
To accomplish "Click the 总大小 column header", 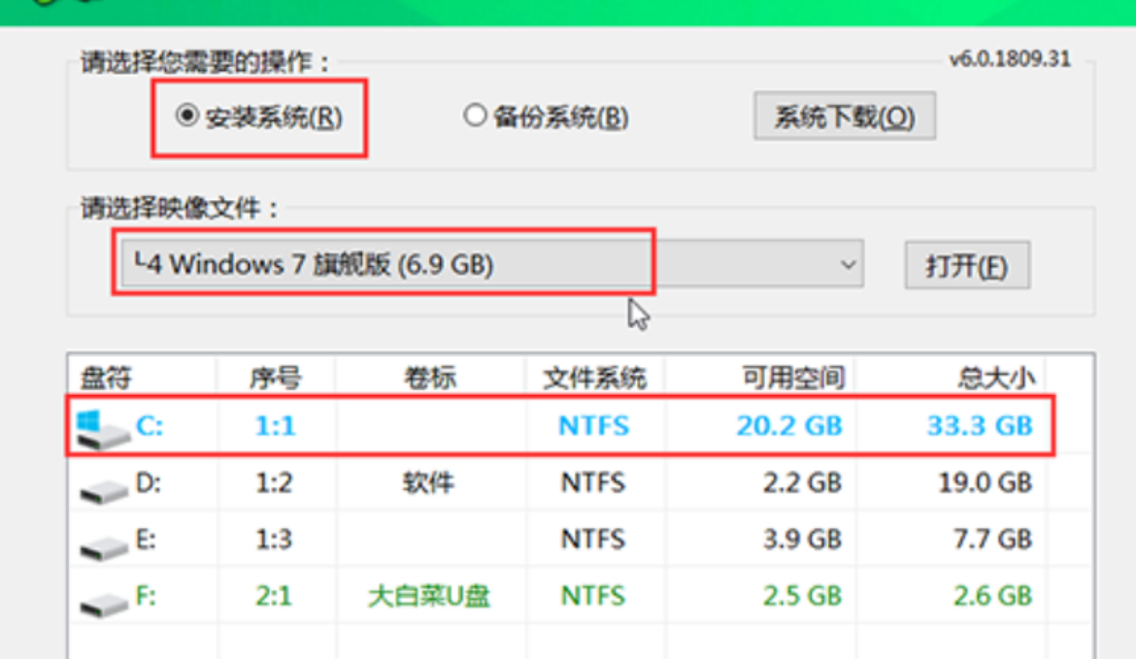I will (x=996, y=378).
